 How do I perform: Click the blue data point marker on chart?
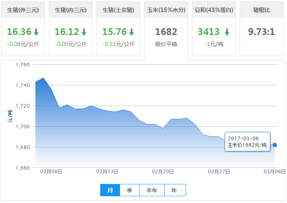click(x=275, y=145)
